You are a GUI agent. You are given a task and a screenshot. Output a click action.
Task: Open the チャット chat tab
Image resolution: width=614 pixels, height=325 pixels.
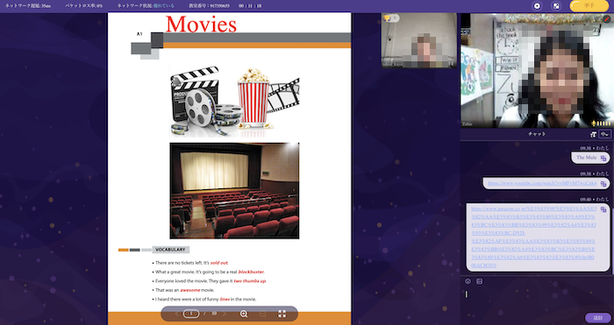537,134
